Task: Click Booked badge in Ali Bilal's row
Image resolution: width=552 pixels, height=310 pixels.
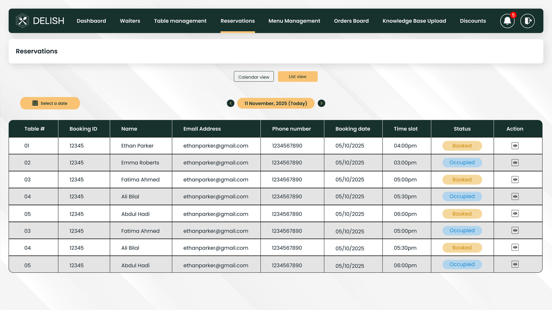Action: click(x=462, y=247)
